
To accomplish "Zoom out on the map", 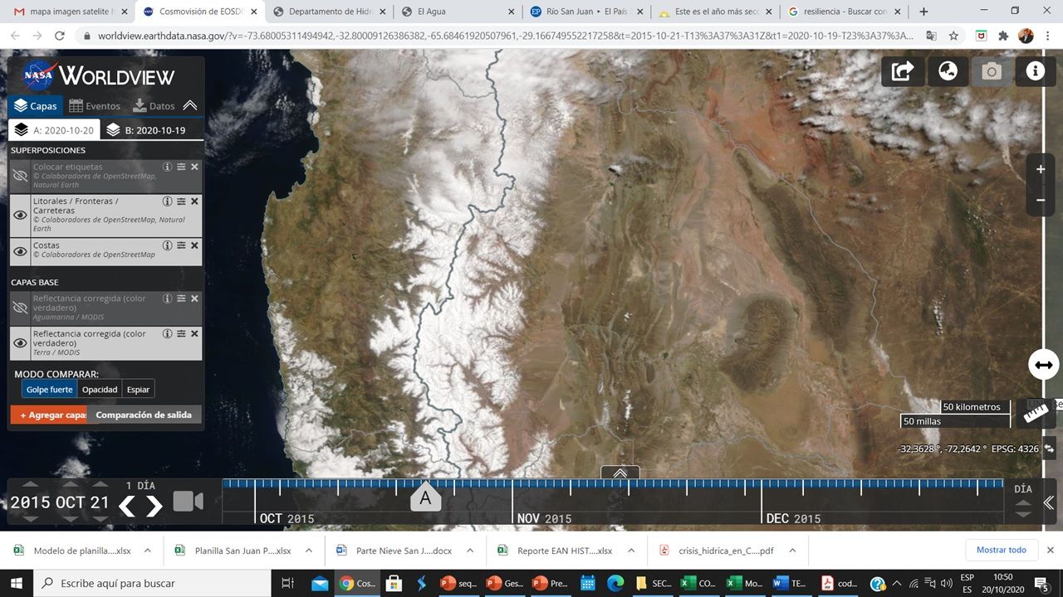I will pos(1041,201).
